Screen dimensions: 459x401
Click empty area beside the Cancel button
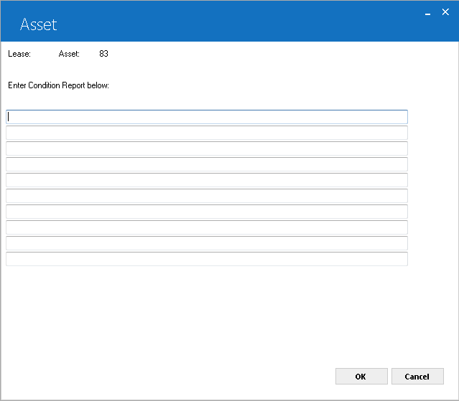coord(451,377)
